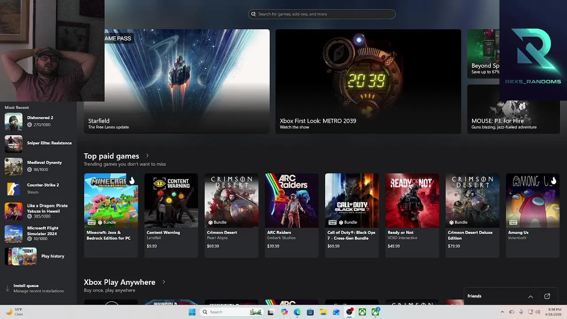Click the Ready or Not $49.99 price
Screen dimensions: 567x319
394,246
